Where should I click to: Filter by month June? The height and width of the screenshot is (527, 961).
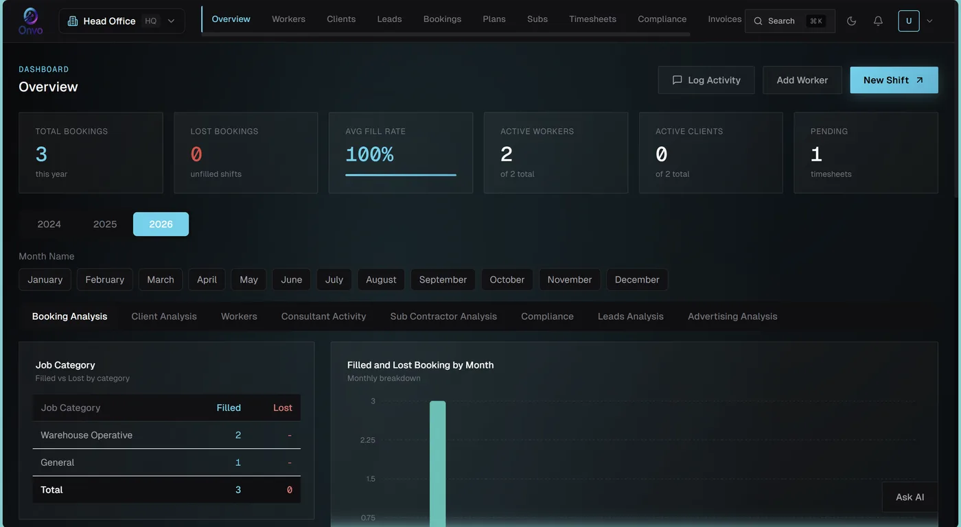292,280
